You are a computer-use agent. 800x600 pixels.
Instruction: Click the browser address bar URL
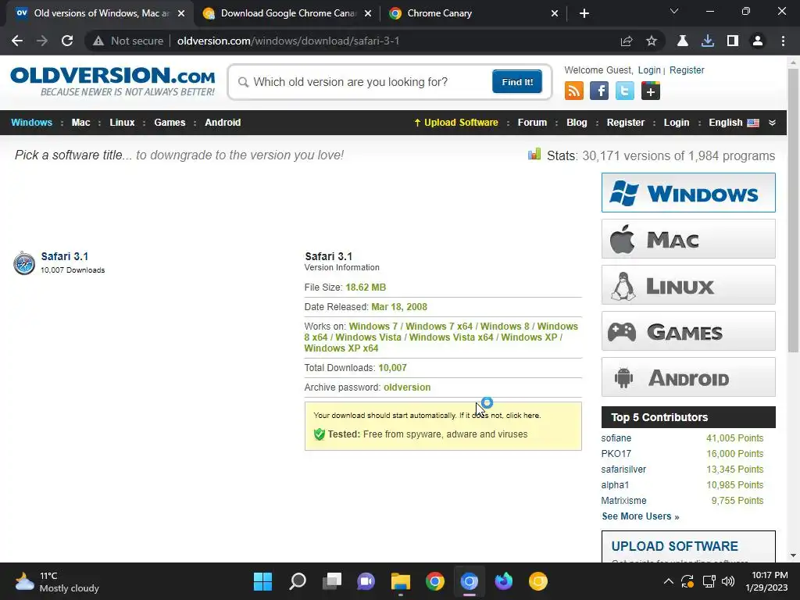click(x=288, y=41)
